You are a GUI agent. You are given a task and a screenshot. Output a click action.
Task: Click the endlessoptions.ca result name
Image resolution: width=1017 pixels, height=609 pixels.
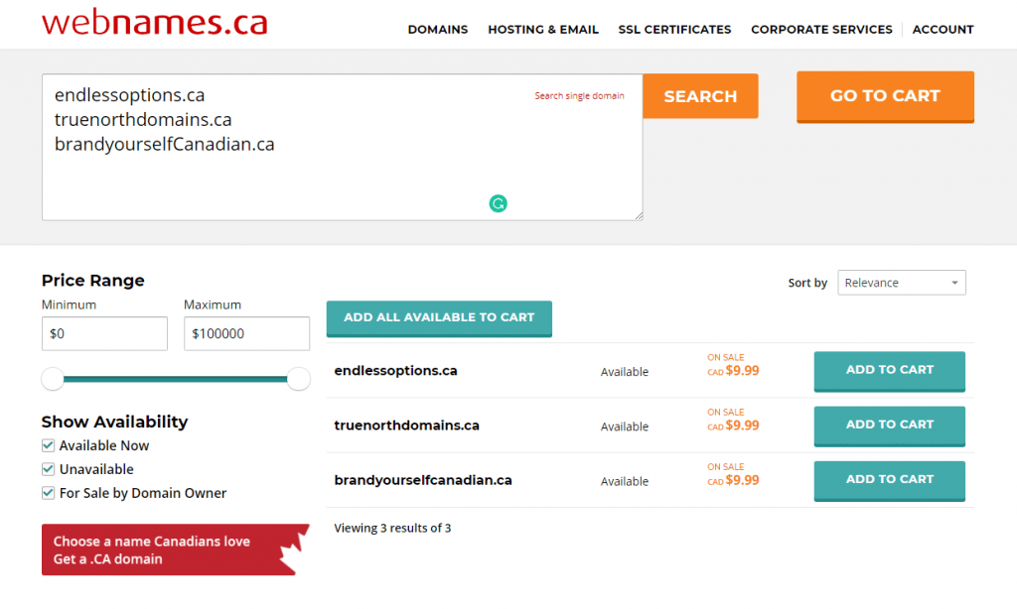(395, 371)
